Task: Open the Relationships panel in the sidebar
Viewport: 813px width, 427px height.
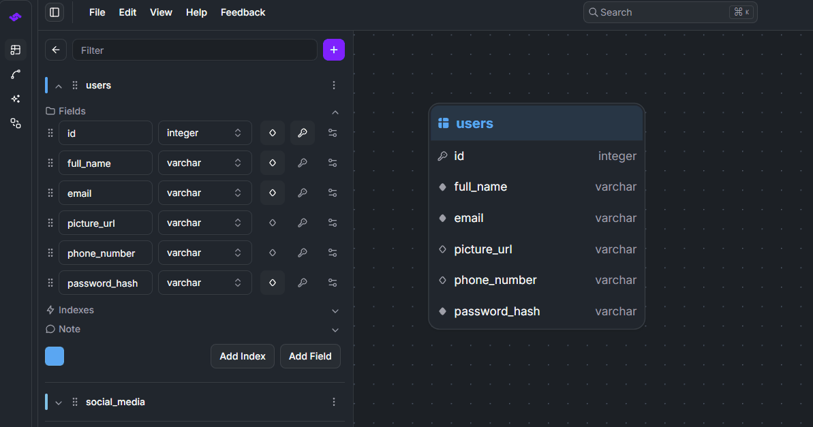Action: (15, 74)
